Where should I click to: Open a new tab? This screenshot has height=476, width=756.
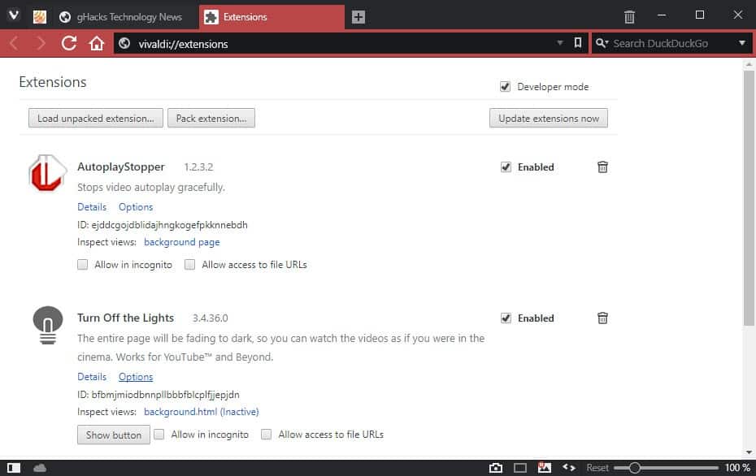pos(358,15)
